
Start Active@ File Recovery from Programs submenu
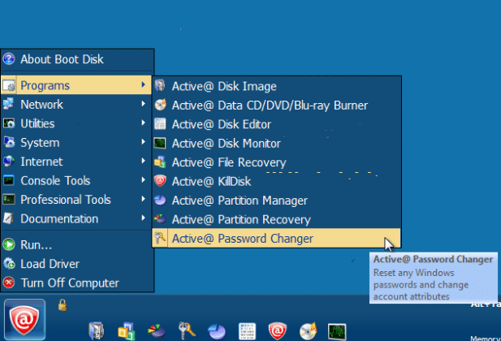(276, 162)
